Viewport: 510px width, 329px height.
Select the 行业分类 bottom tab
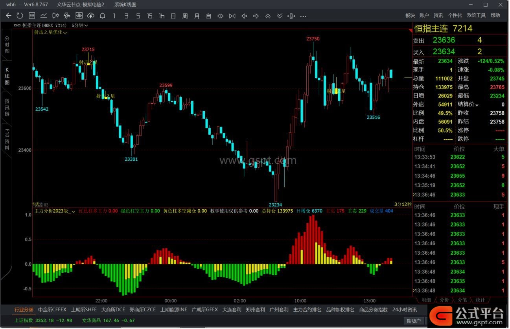(24, 310)
